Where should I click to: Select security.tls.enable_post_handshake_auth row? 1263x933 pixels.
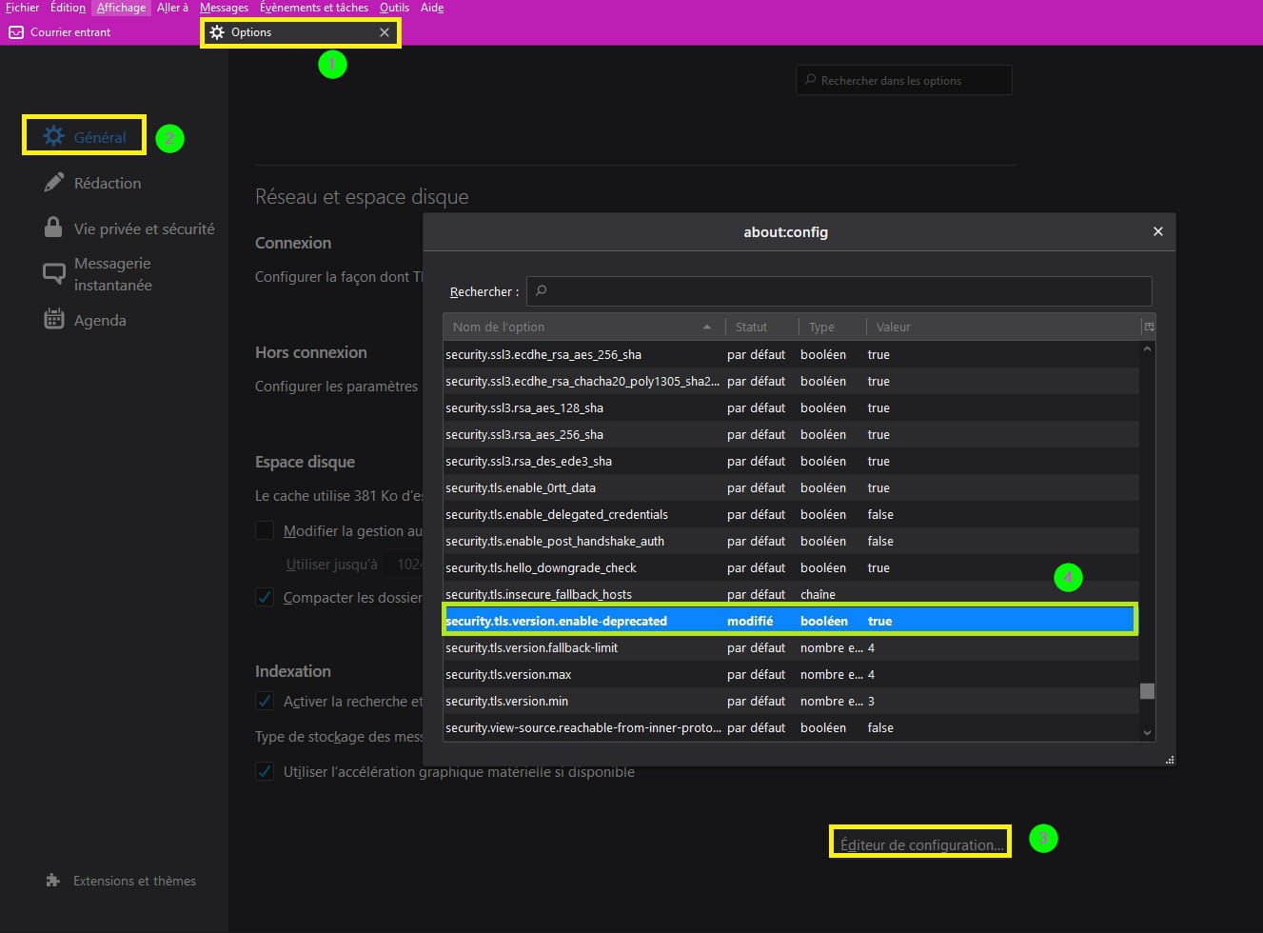[x=791, y=541]
